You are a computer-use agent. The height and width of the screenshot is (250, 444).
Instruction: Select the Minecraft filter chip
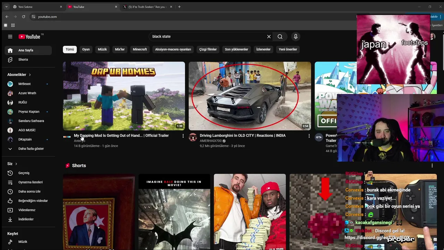point(140,49)
